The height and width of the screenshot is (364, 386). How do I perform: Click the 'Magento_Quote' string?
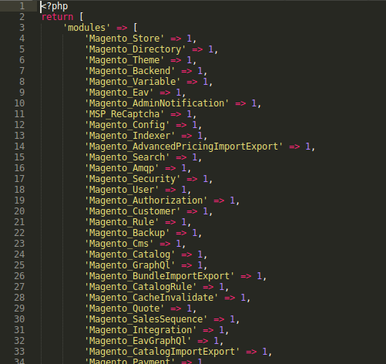point(125,308)
